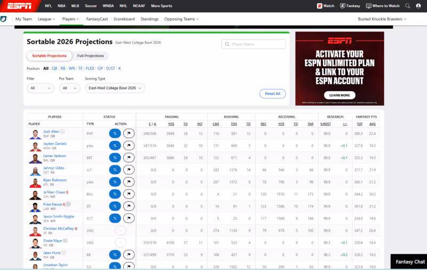Open FantasyCast tab
Viewport: 427px width, 270px height.
(97, 19)
